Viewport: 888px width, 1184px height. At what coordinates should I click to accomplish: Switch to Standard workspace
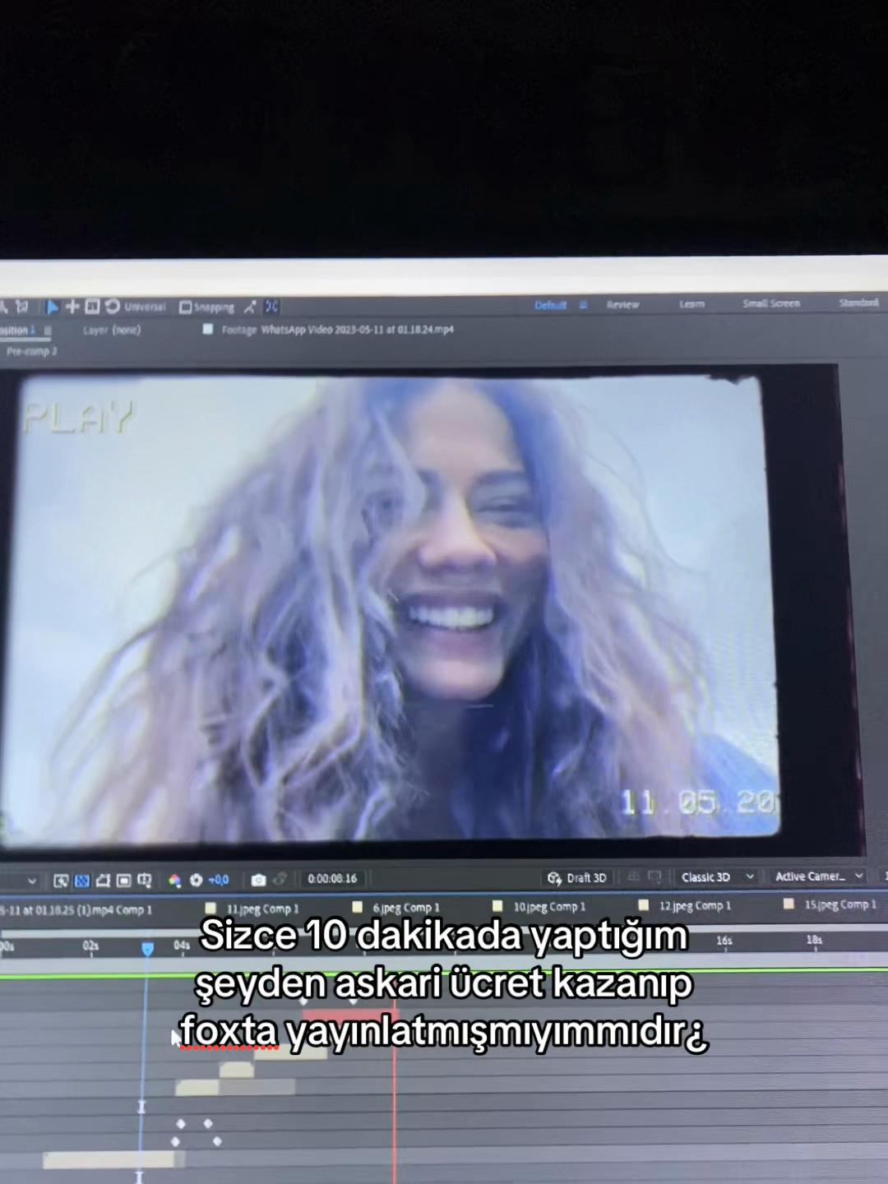pos(858,303)
